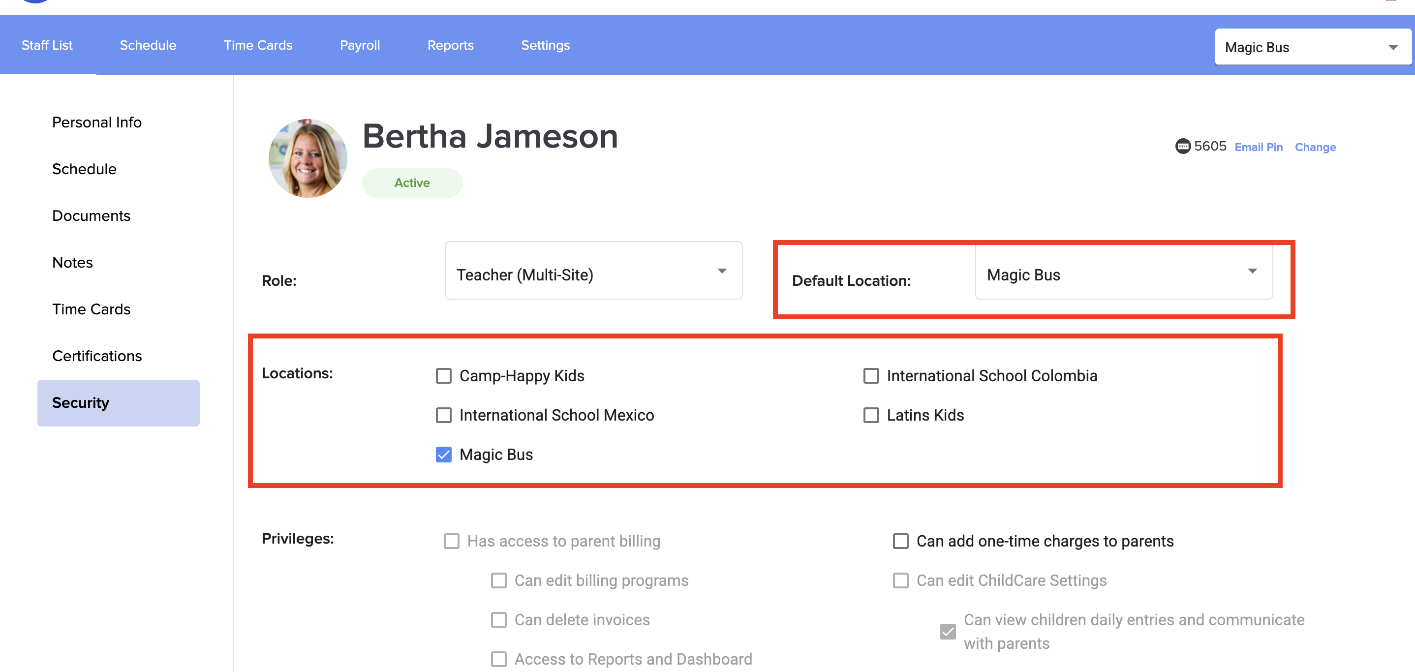Expand the Default Location dropdown
Screen dimensions: 1415x672
1123,272
